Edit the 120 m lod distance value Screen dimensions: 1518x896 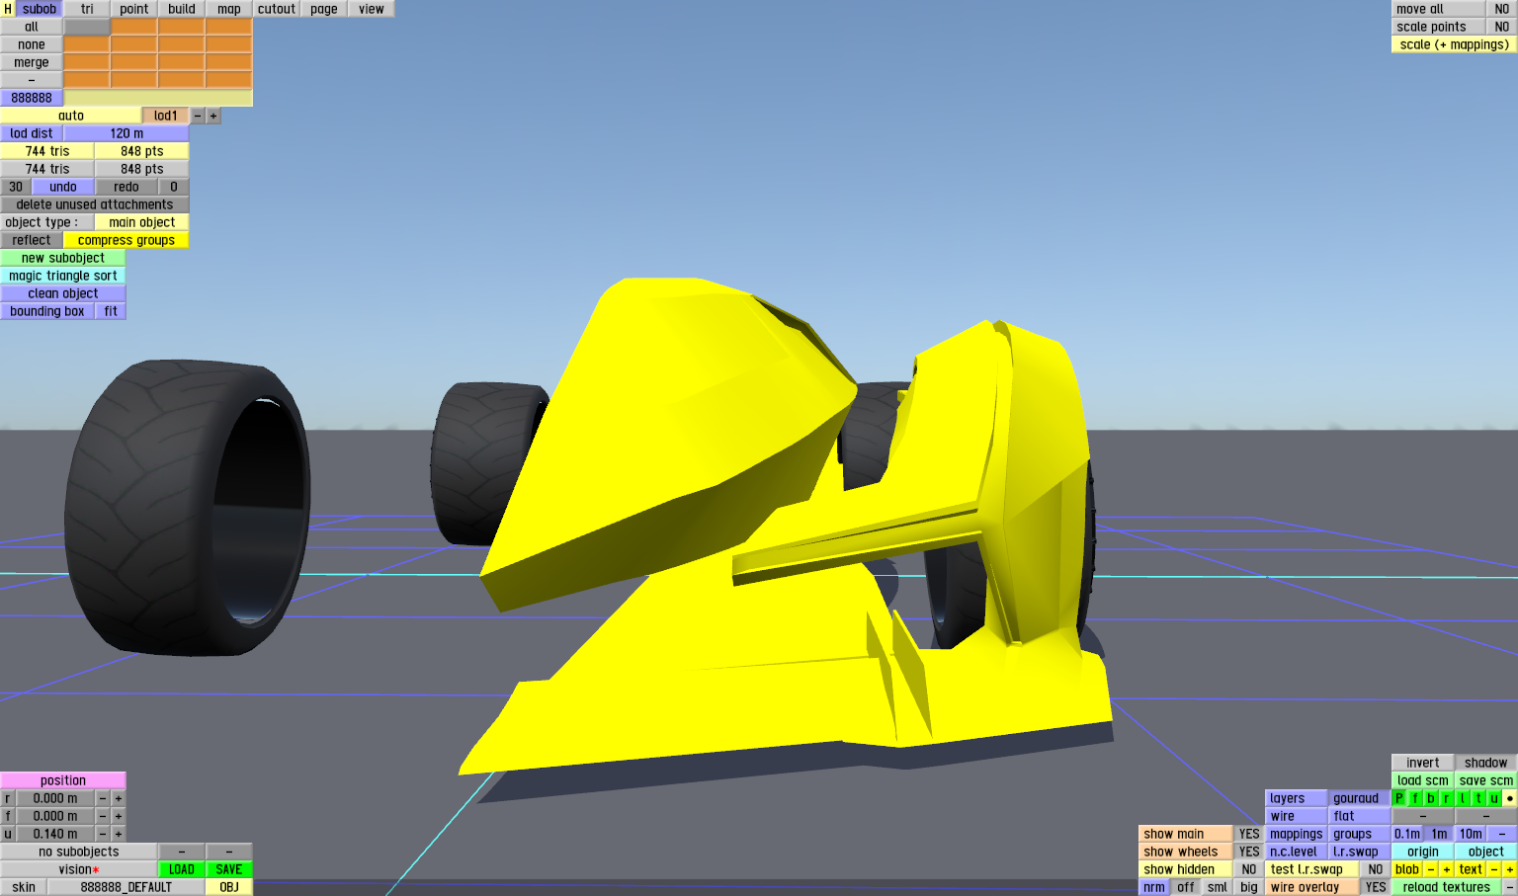click(126, 133)
